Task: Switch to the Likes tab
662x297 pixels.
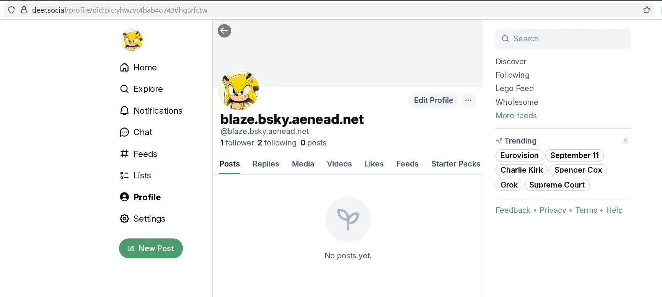Action: point(374,164)
